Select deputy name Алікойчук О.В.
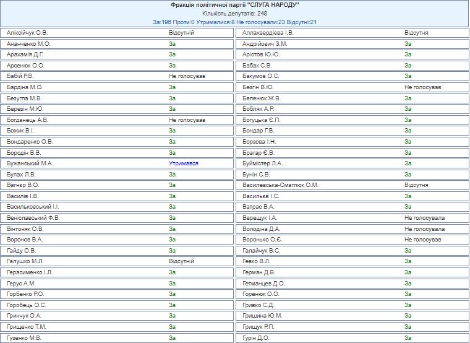Viewport: 470px width, 343px height. [28, 32]
